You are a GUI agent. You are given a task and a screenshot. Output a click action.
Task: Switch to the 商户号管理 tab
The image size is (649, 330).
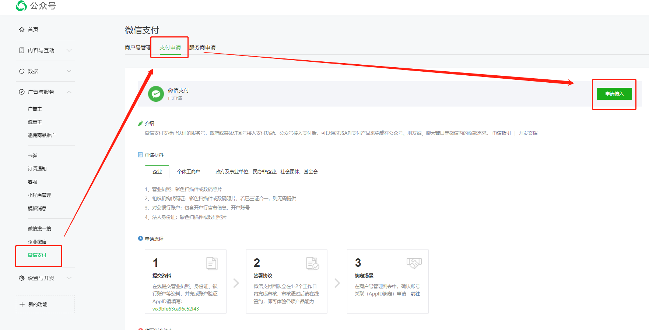tap(137, 47)
